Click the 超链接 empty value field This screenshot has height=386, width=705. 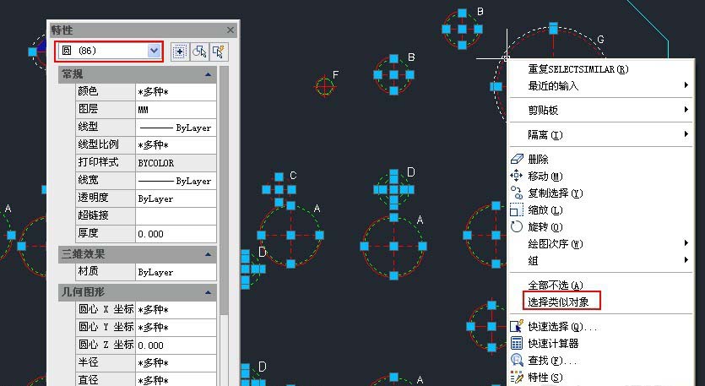click(x=176, y=216)
